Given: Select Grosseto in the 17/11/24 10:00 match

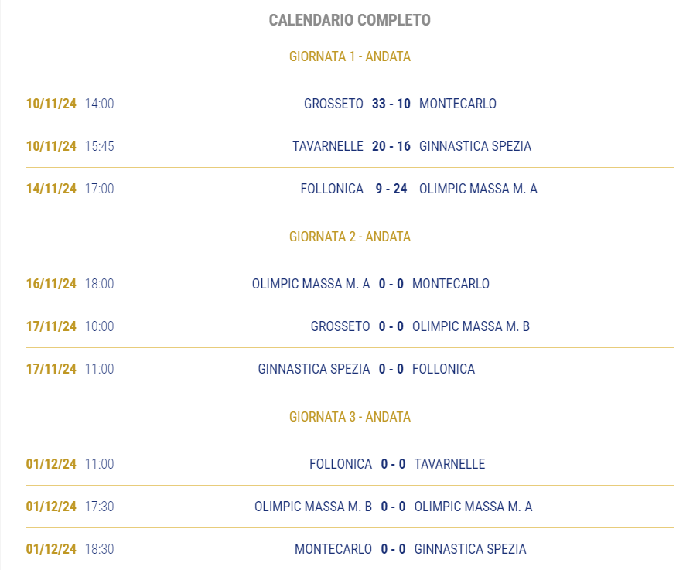Looking at the screenshot, I should click(340, 326).
